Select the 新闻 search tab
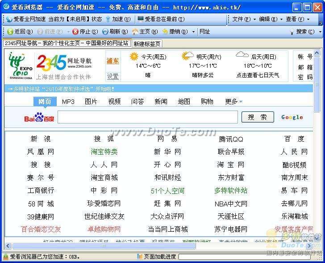Viewport: 325px width, 263px height. click(x=161, y=101)
